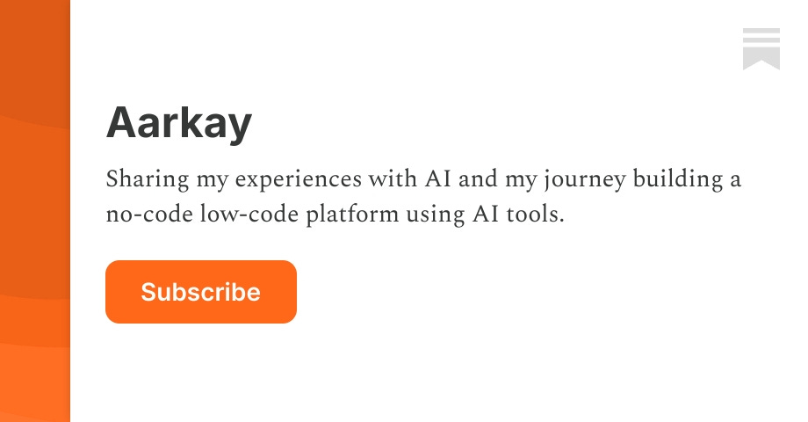Click the word "Sharing" in the description

(148, 179)
